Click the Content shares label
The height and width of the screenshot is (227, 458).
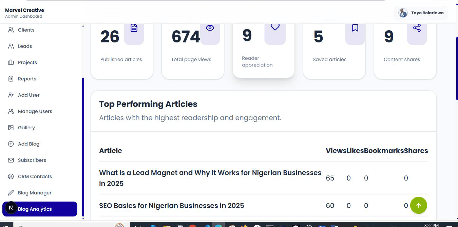[x=402, y=59]
